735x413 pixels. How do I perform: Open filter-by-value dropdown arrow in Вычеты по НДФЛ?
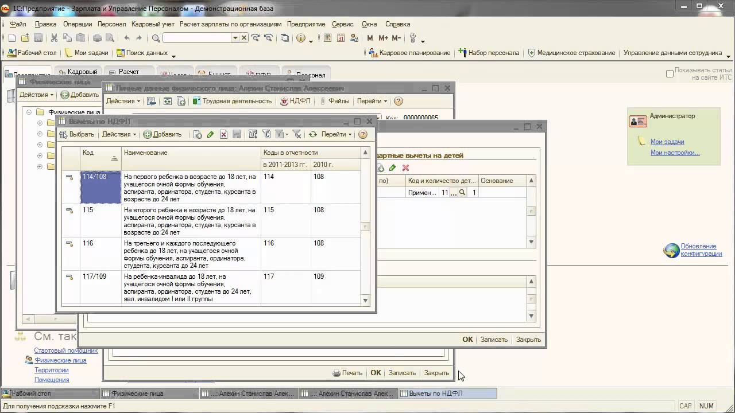(x=286, y=134)
